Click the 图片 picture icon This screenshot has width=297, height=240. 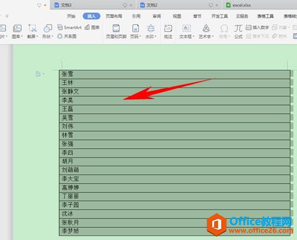tap(3, 28)
